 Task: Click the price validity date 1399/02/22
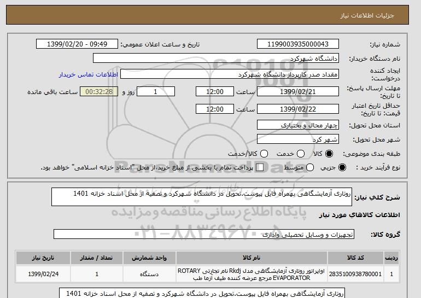(x=298, y=109)
